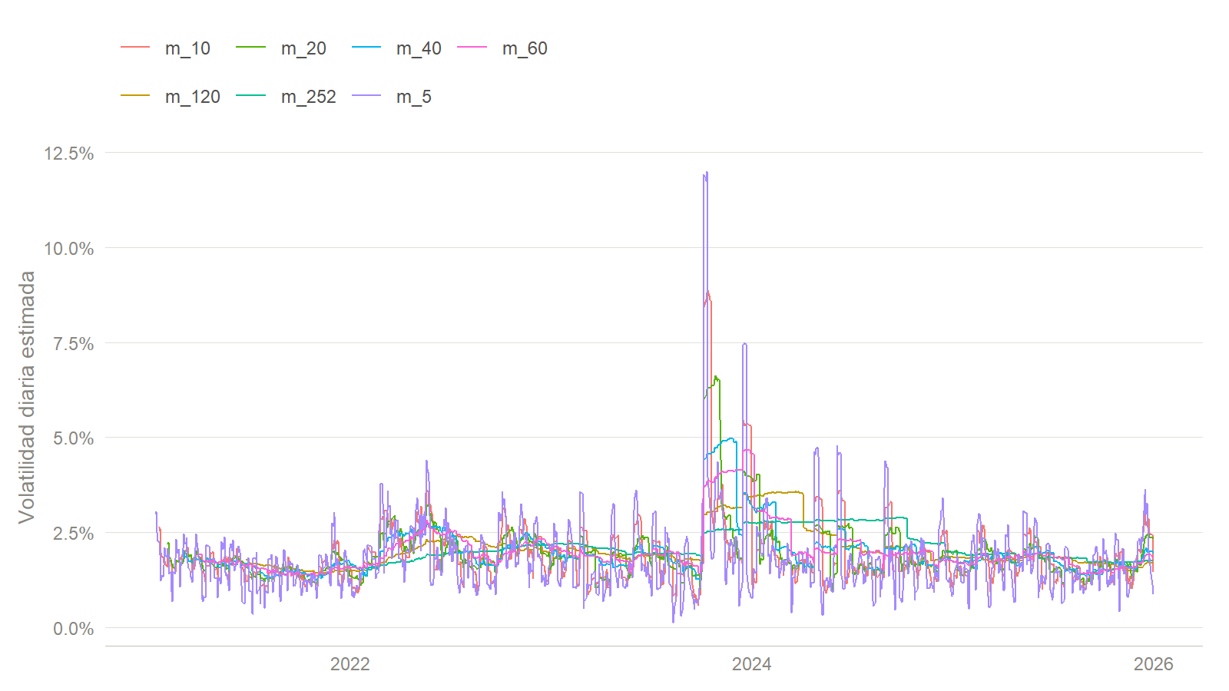Image resolution: width=1229 pixels, height=691 pixels.
Task: Click the 2.5% y-axis tick label
Action: [x=74, y=534]
